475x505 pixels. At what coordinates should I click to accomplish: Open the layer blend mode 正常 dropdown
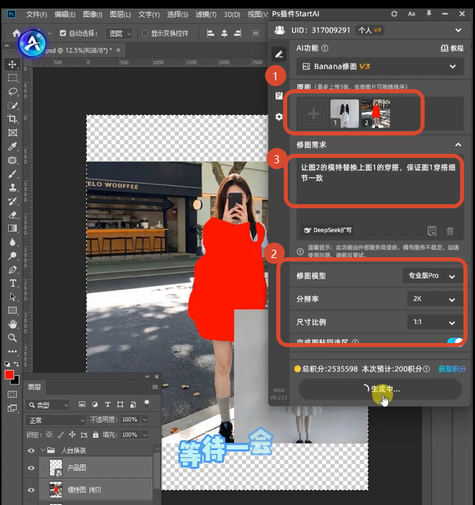pos(56,420)
